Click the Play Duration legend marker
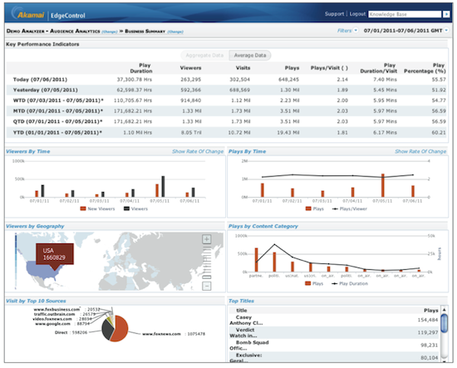 tap(335, 283)
